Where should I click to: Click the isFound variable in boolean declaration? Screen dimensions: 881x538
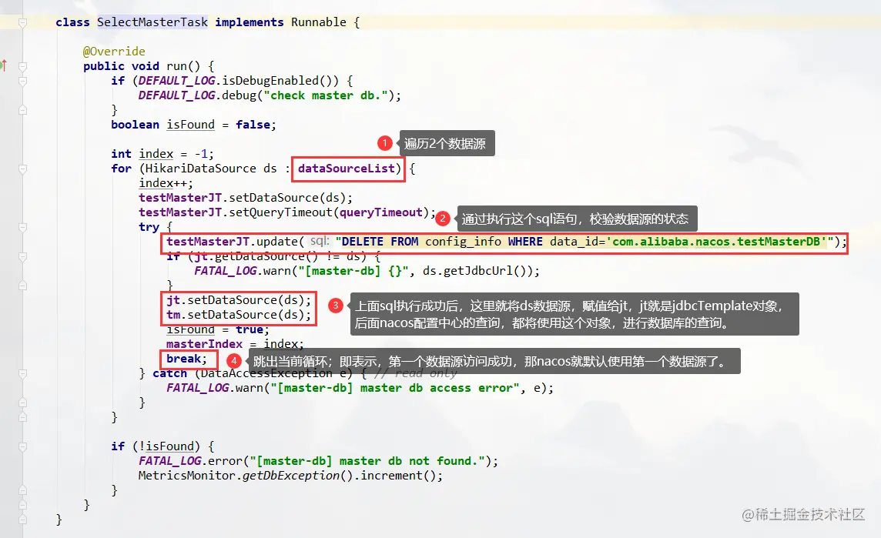190,124
